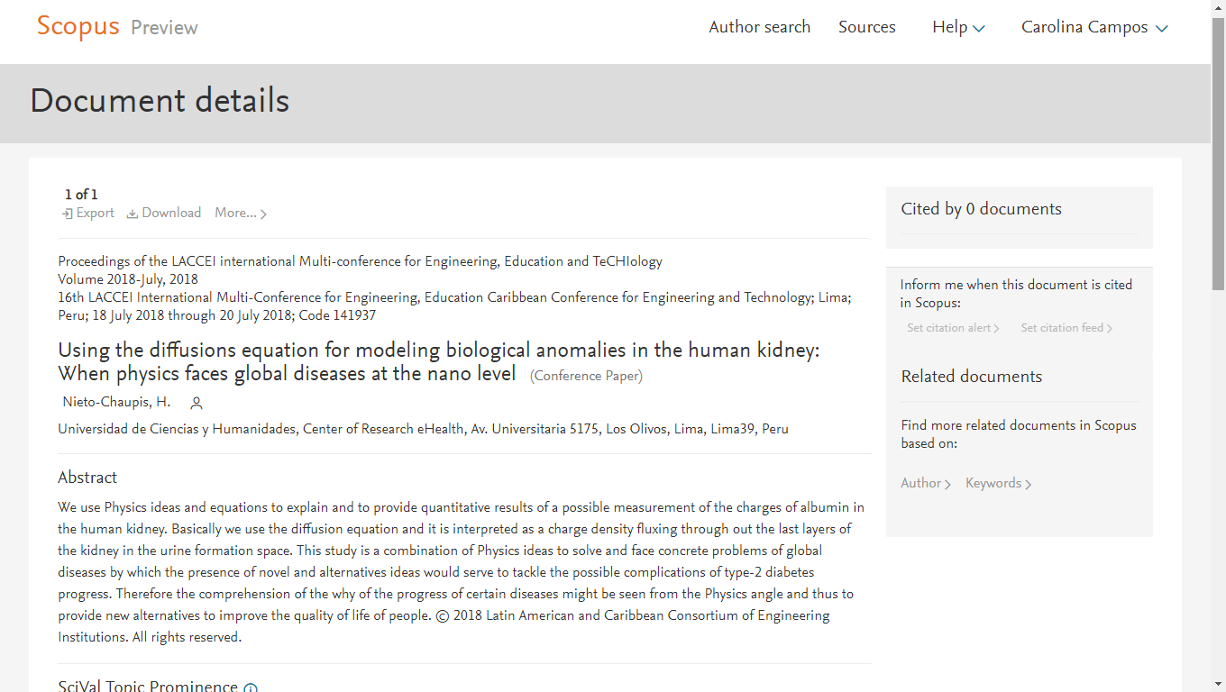The width and height of the screenshot is (1226, 692).
Task: Click the Universidad de Ciencias y Humanidades affiliation
Action: 423,429
